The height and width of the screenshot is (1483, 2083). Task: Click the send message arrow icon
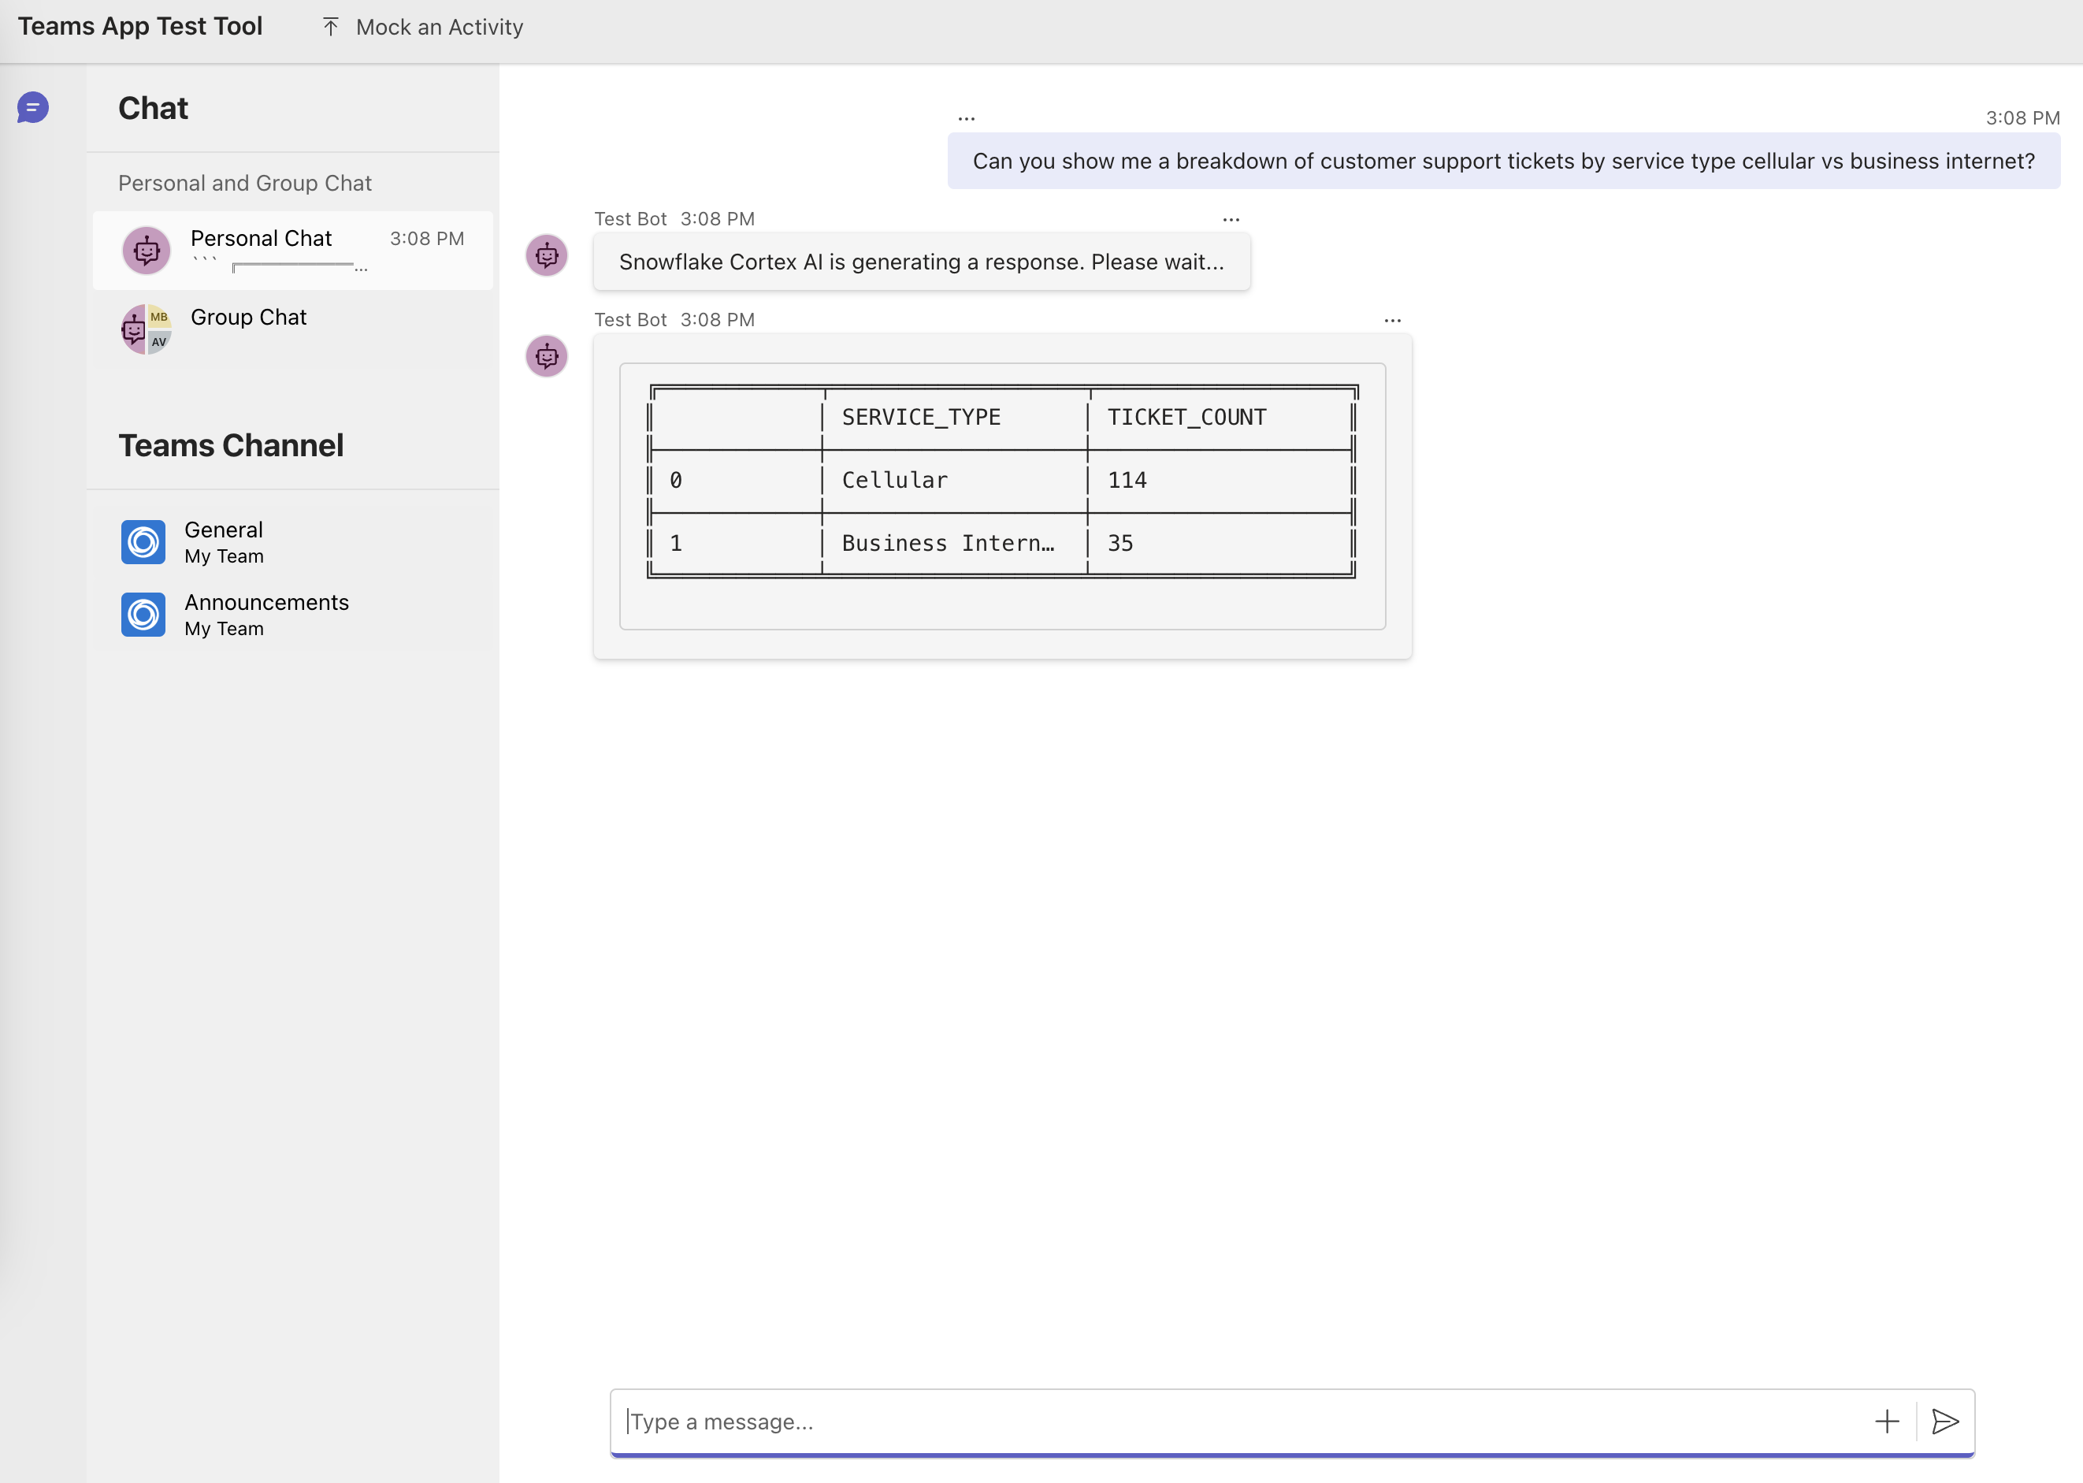pos(1945,1421)
